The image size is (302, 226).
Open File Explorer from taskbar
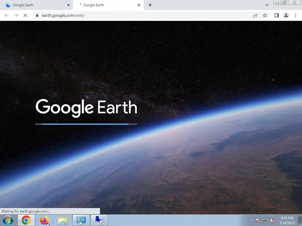click(63, 220)
